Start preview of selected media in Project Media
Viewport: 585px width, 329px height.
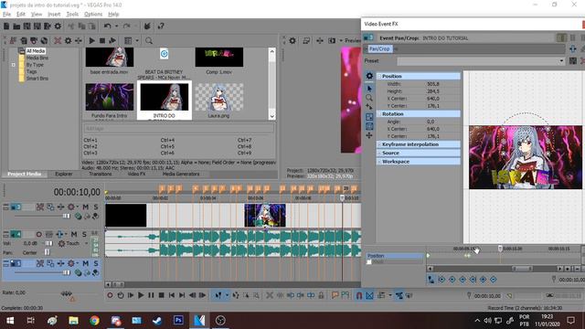pyautogui.click(x=91, y=40)
